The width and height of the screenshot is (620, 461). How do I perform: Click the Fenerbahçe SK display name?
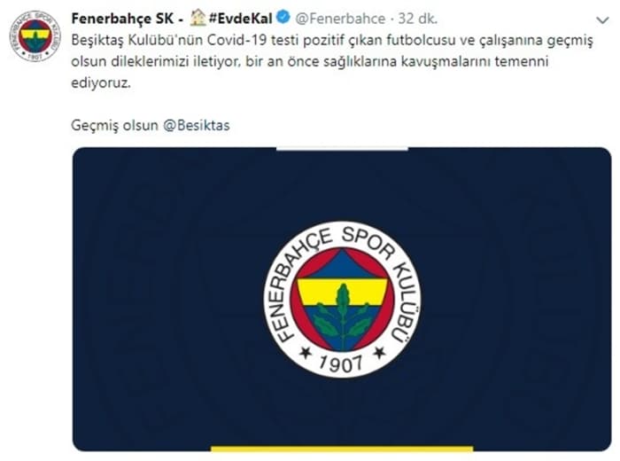(122, 19)
